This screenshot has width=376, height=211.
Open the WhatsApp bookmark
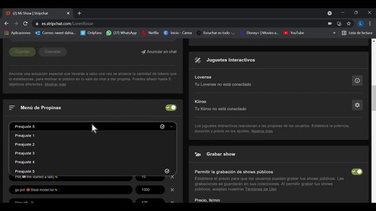coord(122,33)
